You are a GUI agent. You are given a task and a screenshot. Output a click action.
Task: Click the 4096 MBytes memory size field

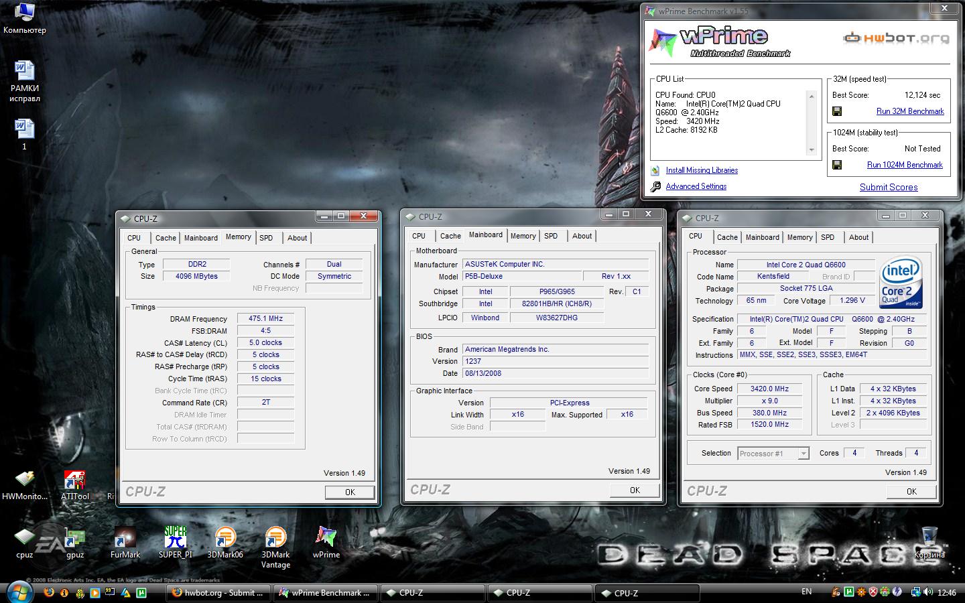196,276
